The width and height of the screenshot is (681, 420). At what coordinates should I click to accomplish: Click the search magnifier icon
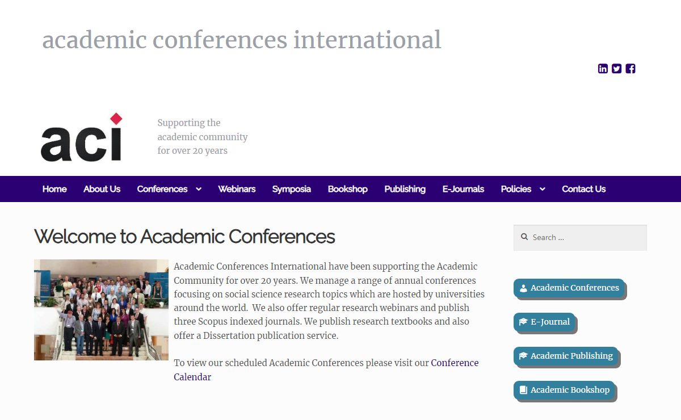(x=524, y=237)
